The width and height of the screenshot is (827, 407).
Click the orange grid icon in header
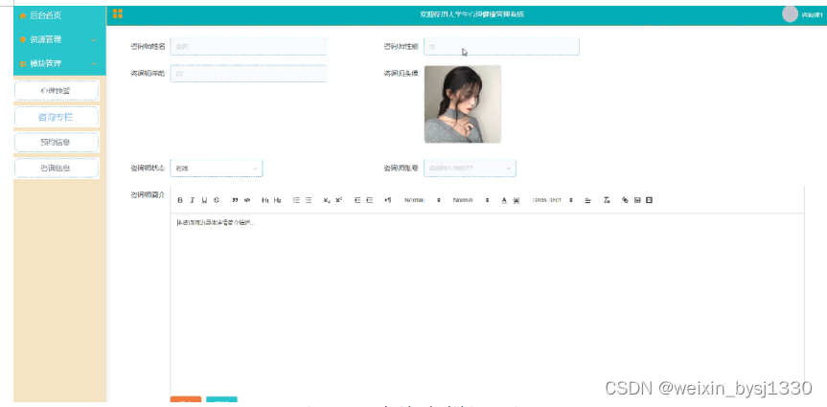click(118, 13)
